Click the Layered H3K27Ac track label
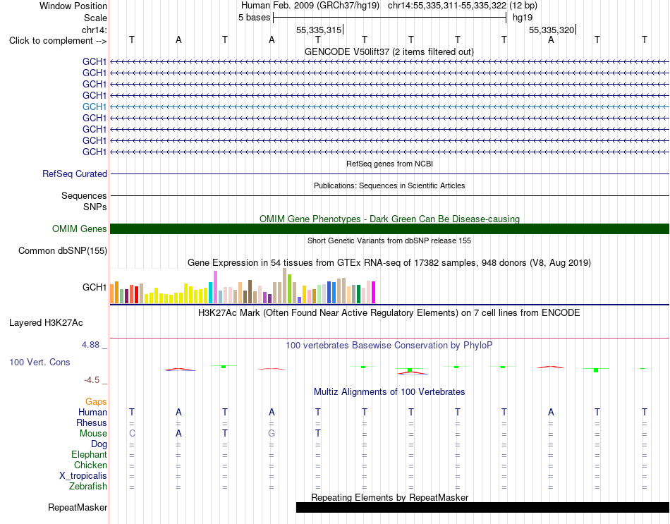670x524 pixels. click(46, 323)
